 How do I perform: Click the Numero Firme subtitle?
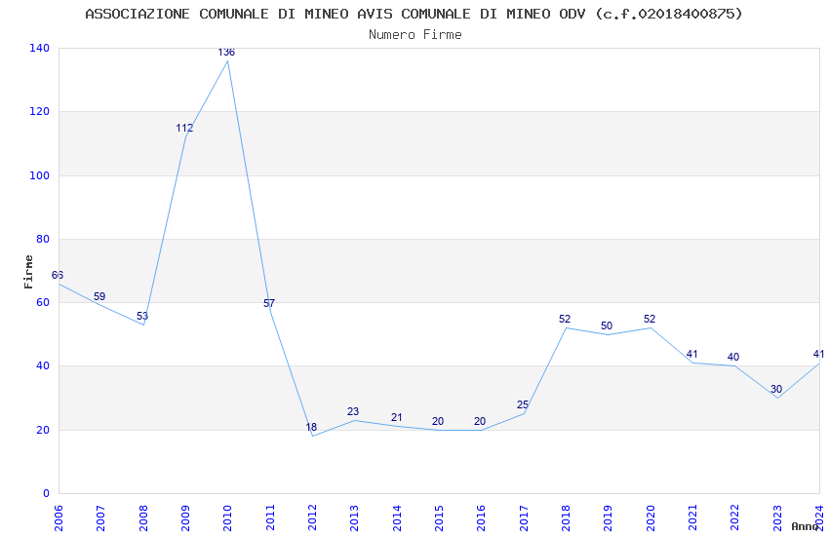pyautogui.click(x=415, y=35)
